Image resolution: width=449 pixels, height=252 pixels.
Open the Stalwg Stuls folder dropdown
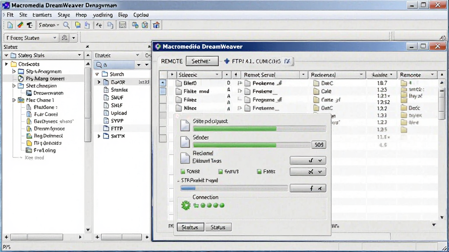[79, 55]
